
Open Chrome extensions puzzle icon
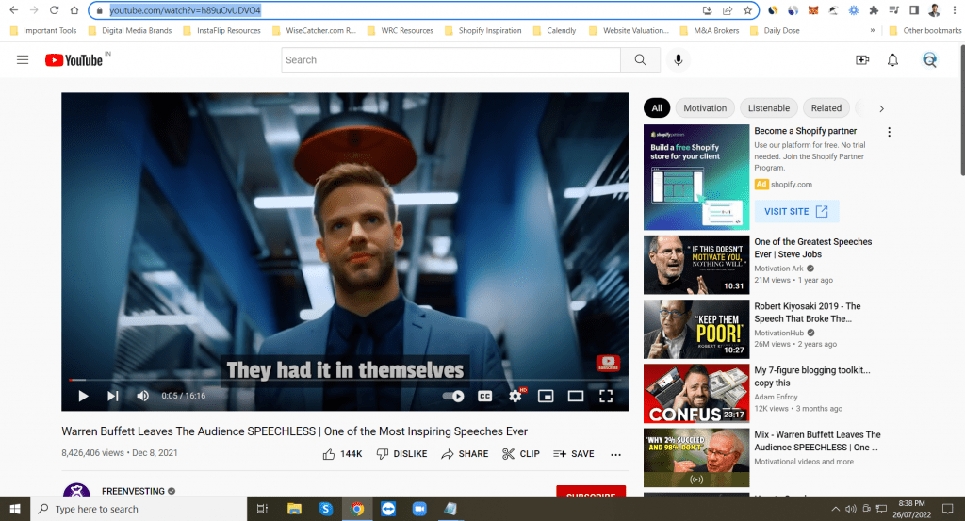tap(874, 10)
